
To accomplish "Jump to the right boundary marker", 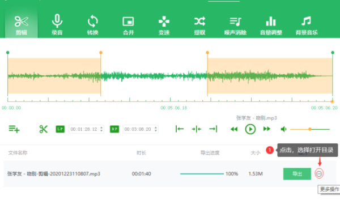I will click(213, 129).
